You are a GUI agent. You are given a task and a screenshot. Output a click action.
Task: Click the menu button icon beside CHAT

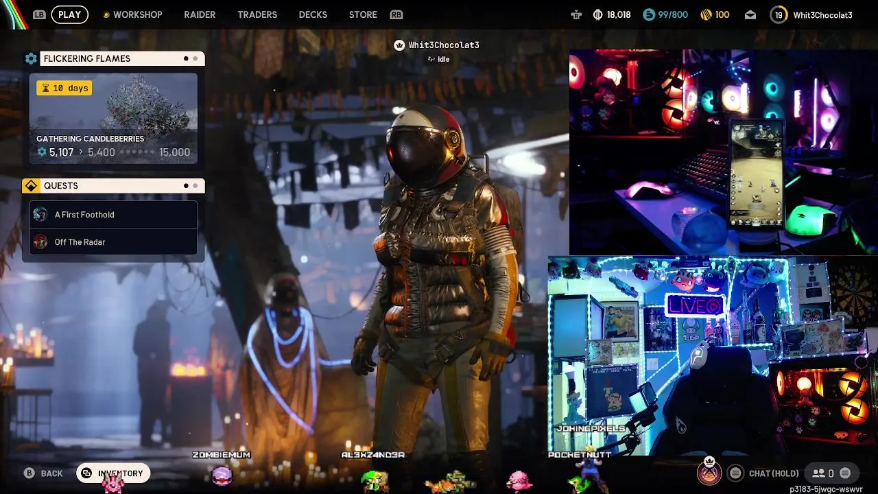(735, 473)
